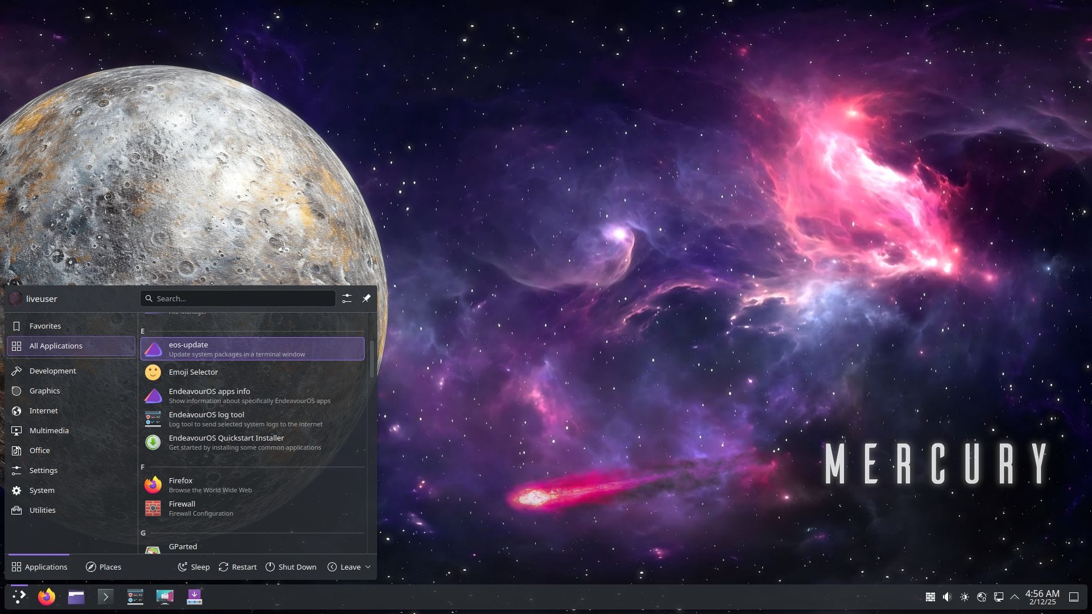
Task: Click the firewall brick icon in tray
Action: (x=930, y=597)
